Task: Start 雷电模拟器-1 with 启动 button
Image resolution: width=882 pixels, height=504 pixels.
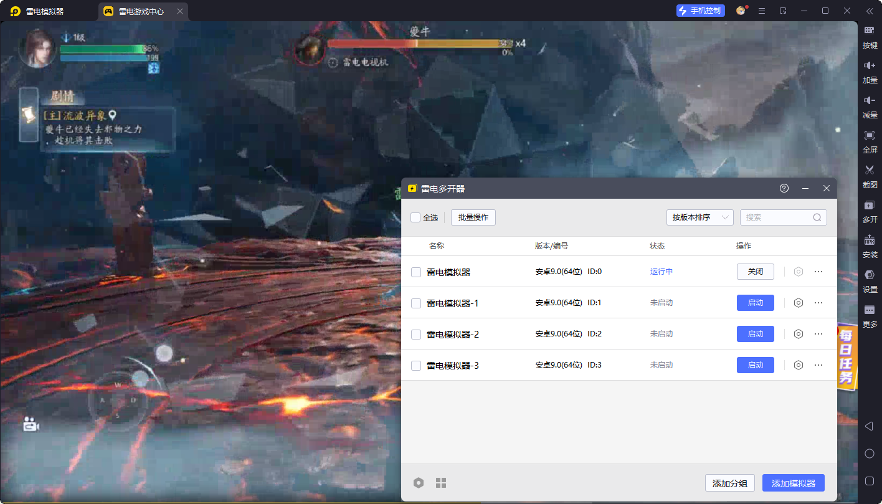Action: (x=756, y=303)
